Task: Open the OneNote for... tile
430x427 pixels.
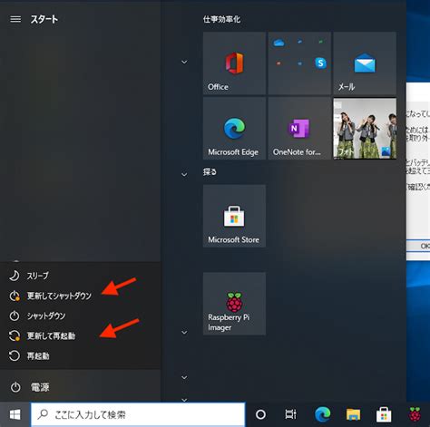Action: tap(299, 128)
